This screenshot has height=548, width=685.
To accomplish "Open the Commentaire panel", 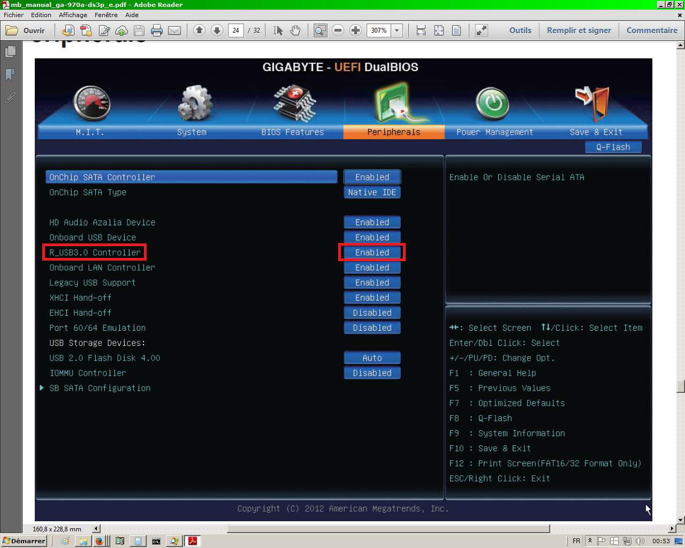I will click(652, 31).
